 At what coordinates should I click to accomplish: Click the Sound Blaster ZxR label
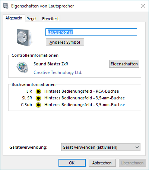click(51, 64)
